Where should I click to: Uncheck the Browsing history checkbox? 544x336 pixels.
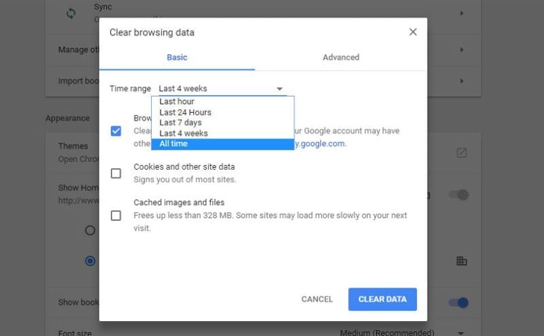(x=116, y=131)
